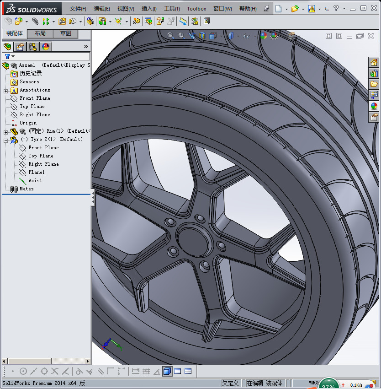Image resolution: width=381 pixels, height=389 pixels.
Task: Click Zoom to Fit in view toolbar
Action: point(170,35)
